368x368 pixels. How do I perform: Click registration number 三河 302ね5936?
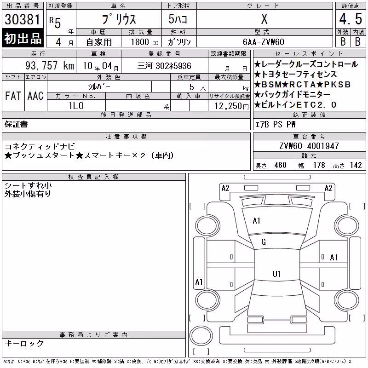(x=164, y=66)
